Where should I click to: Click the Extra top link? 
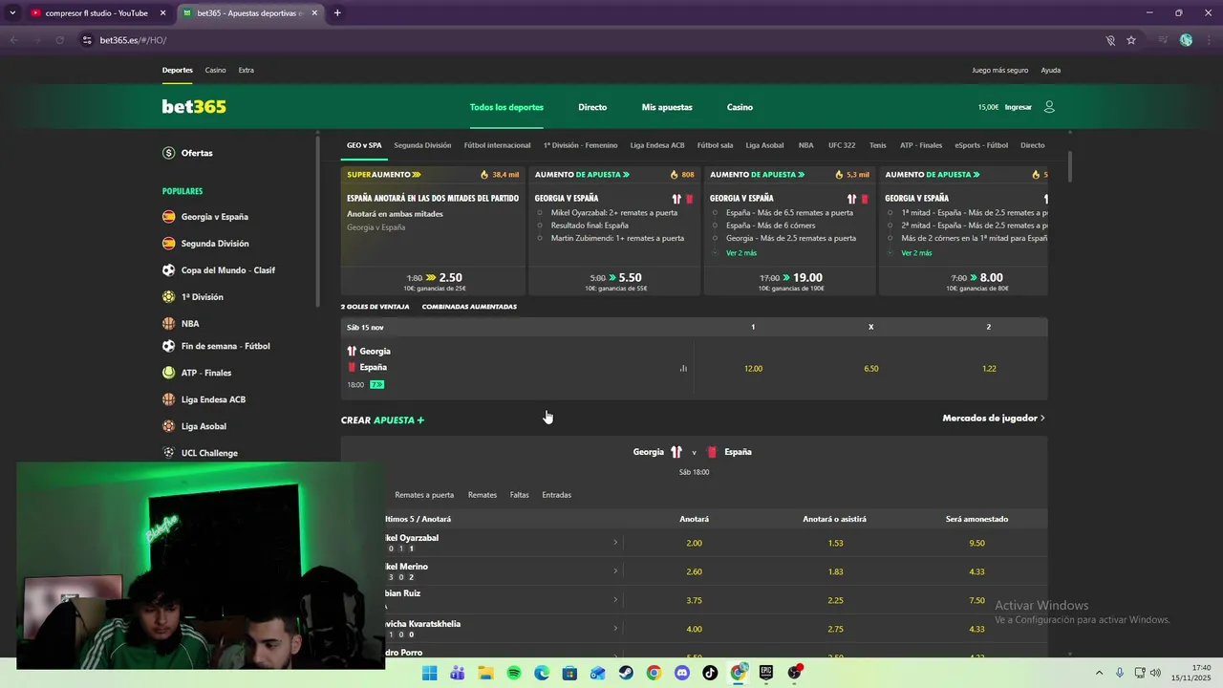tap(246, 70)
